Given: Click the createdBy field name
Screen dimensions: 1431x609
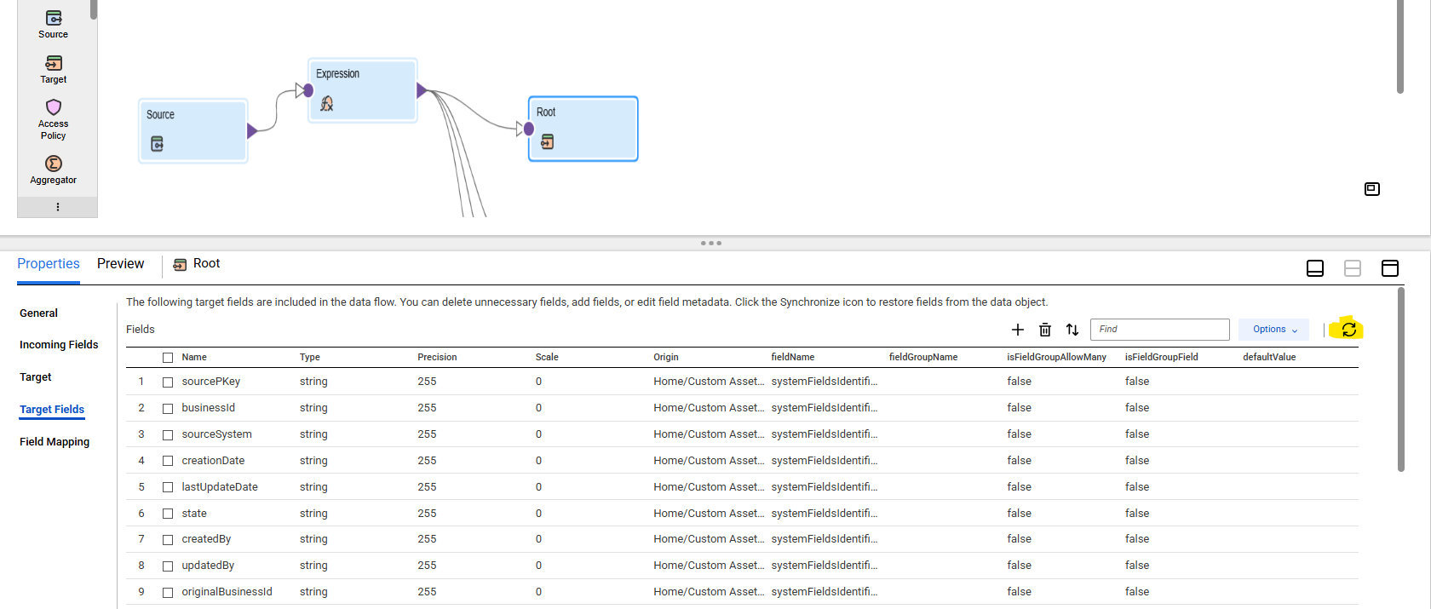Looking at the screenshot, I should 206,539.
